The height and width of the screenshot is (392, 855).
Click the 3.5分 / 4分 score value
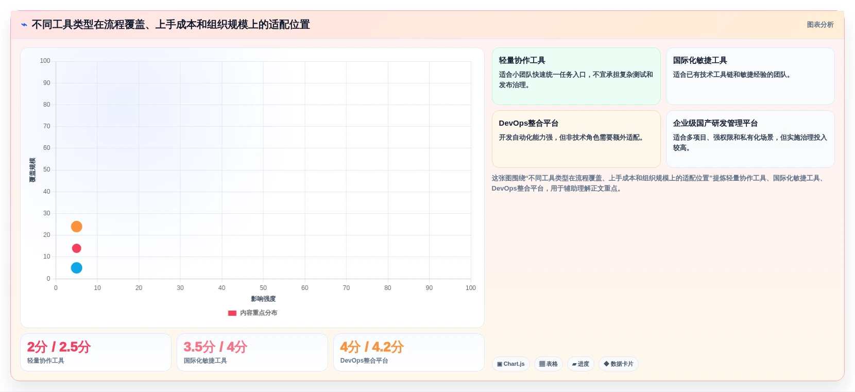[215, 347]
